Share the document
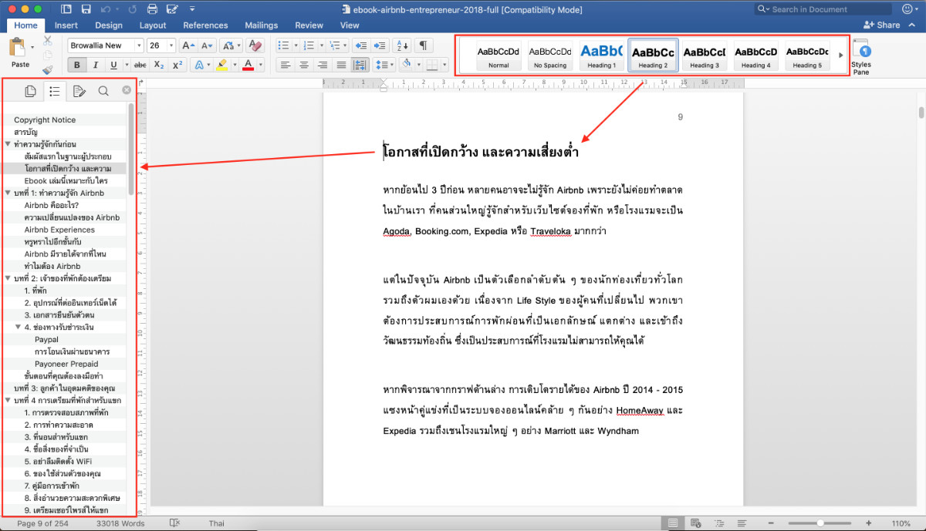926x531 pixels. (883, 25)
